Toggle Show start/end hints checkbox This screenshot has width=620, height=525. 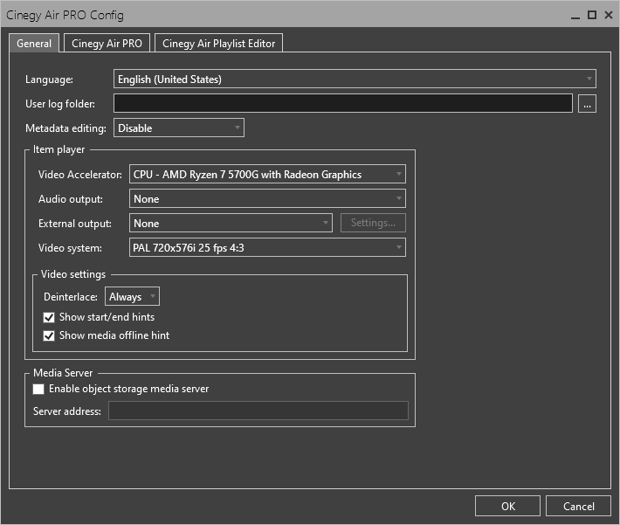coord(49,317)
